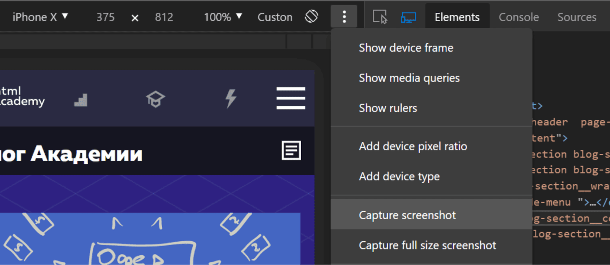Activate the inspect element picker icon
Viewport: 610px width, 265px height.
[380, 17]
